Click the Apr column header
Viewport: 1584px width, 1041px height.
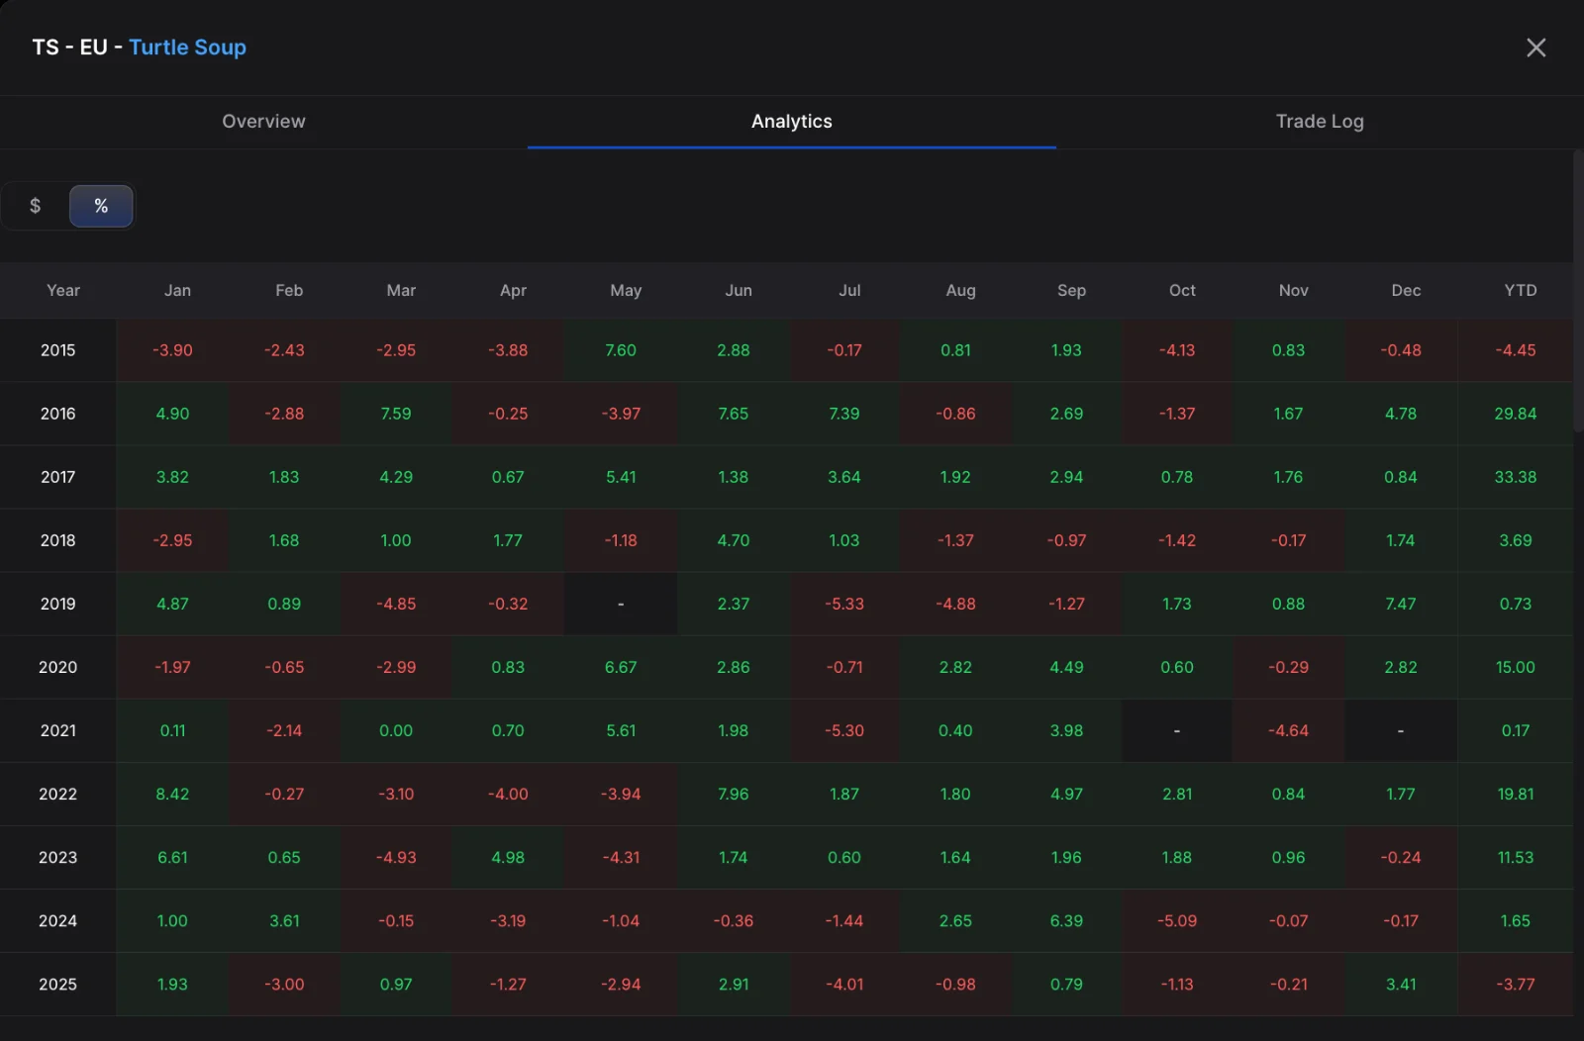point(513,290)
